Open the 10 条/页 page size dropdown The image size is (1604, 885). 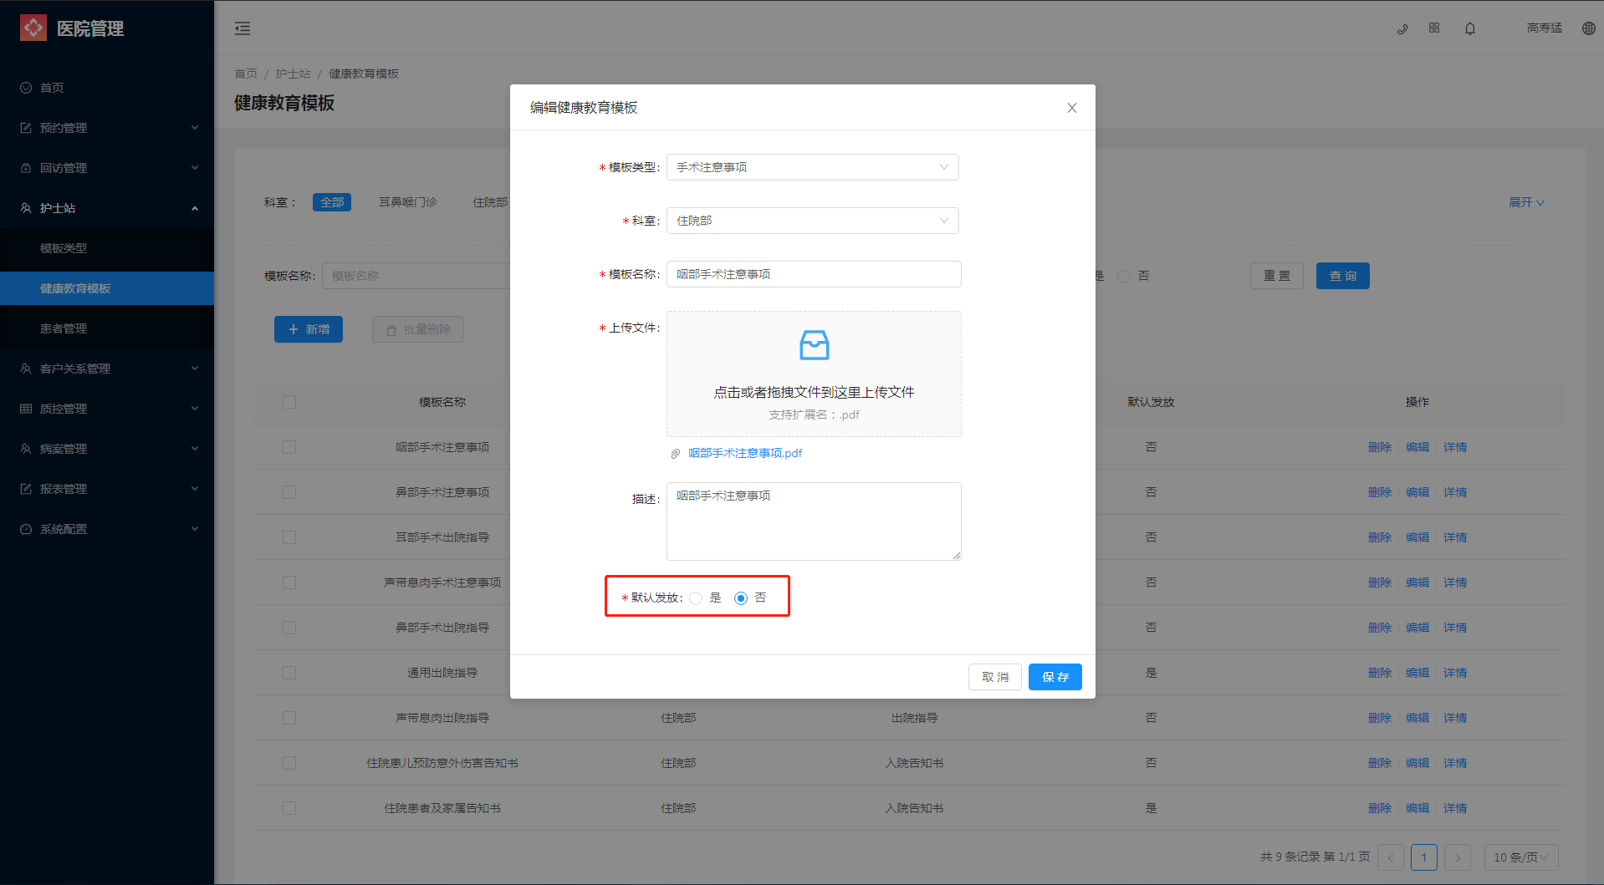pos(1521,857)
